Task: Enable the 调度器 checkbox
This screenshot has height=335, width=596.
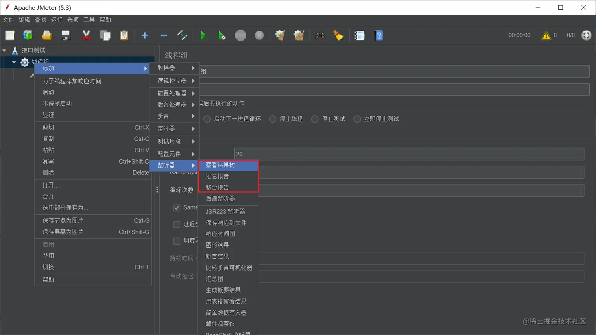Action: [x=177, y=241]
